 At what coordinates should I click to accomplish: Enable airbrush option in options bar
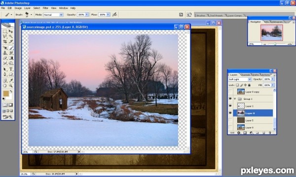(114, 14)
